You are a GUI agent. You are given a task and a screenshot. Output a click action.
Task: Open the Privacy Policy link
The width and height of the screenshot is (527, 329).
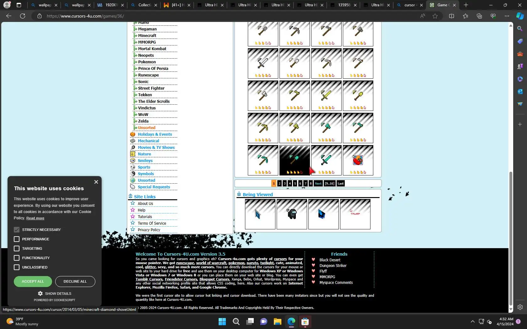[149, 230]
